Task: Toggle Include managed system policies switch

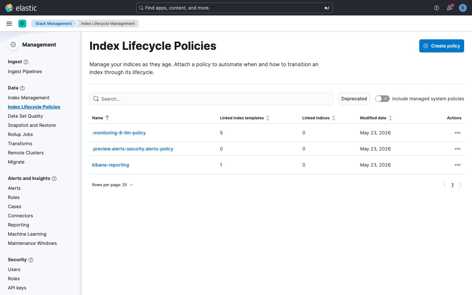Action: (x=382, y=99)
